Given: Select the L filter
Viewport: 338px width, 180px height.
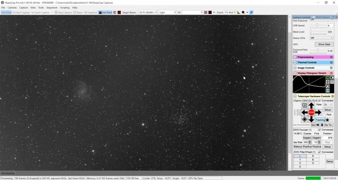Looking at the screenshot, I should point(300,156).
